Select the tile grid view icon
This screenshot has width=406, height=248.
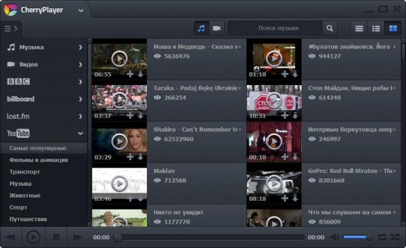(x=392, y=28)
